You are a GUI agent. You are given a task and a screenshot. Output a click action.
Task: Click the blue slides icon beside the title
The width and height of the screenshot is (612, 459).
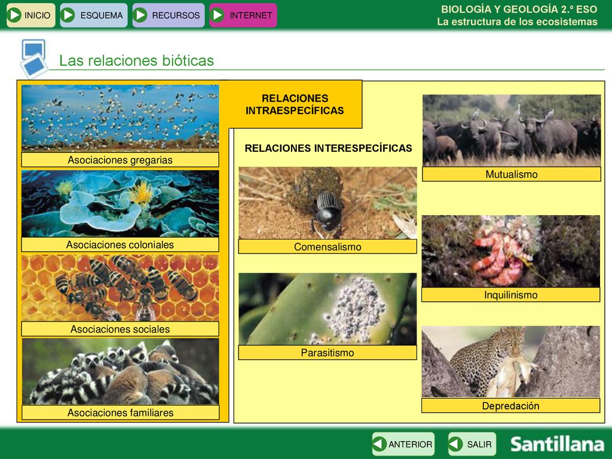click(34, 59)
